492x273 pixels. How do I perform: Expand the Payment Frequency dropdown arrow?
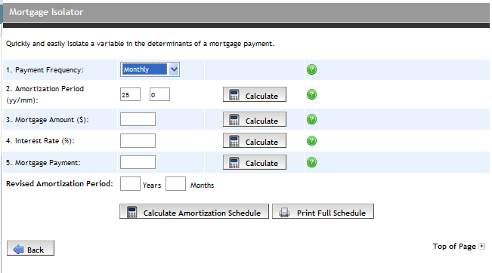[174, 69]
